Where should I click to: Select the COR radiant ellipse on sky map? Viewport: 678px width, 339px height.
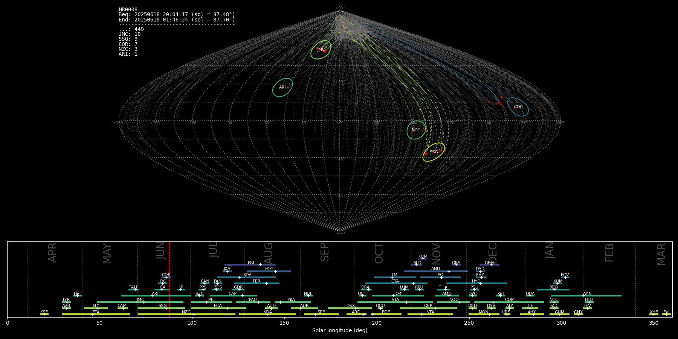pyautogui.click(x=518, y=107)
